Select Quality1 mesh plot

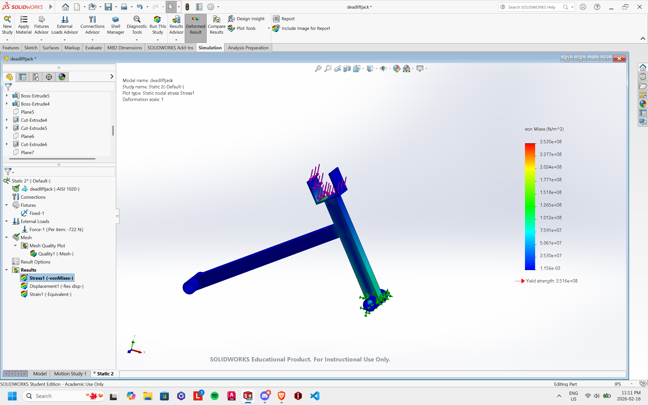click(x=52, y=254)
